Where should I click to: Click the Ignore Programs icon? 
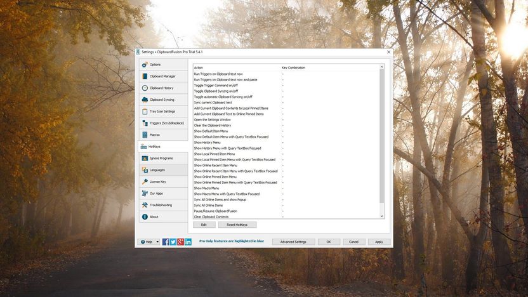pos(145,158)
